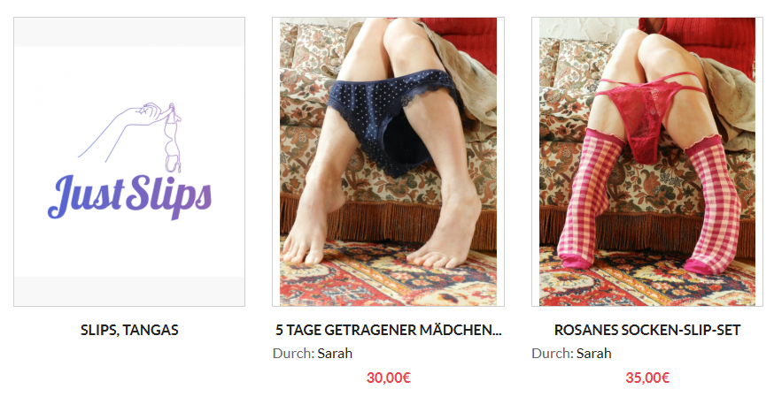Click the Durch label beside 35,00€ listing

click(x=553, y=354)
